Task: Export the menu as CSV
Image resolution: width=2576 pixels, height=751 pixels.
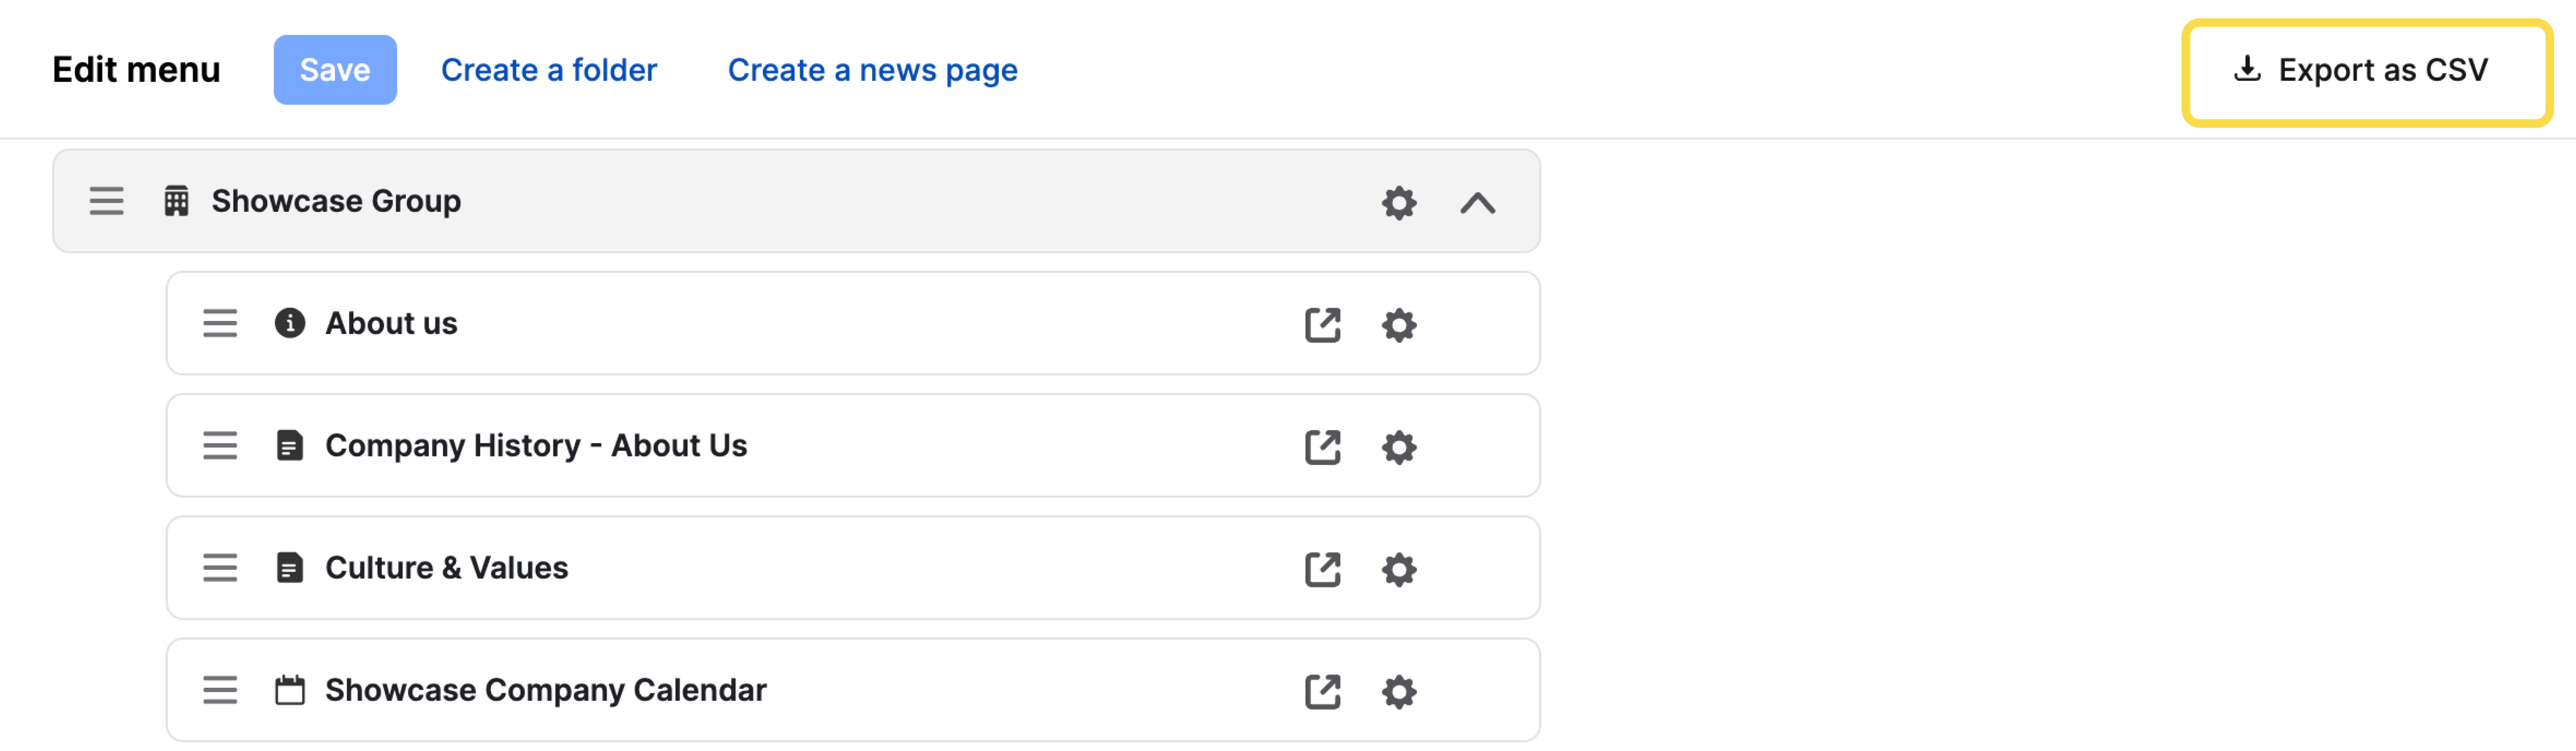Action: (2366, 71)
